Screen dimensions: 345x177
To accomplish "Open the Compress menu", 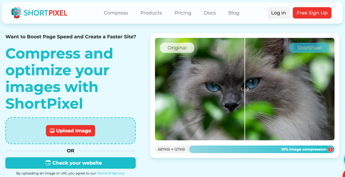I will tap(116, 13).
